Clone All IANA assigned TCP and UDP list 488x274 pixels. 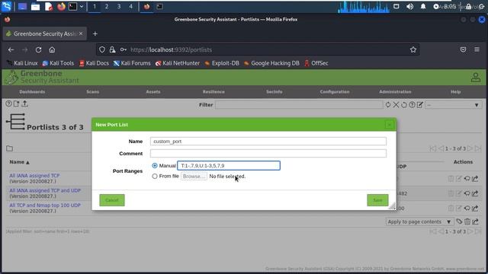click(467, 193)
